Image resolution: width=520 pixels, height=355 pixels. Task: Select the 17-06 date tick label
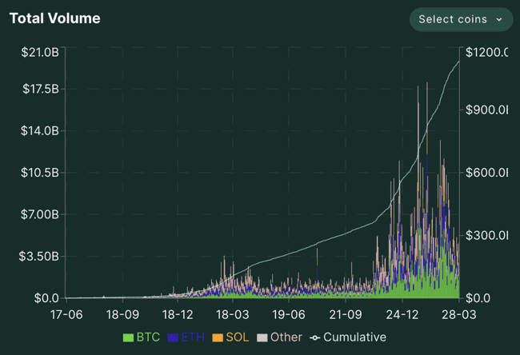(x=66, y=314)
